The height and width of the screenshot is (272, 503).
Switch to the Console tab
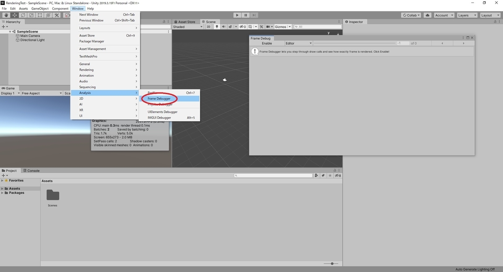[x=31, y=170]
